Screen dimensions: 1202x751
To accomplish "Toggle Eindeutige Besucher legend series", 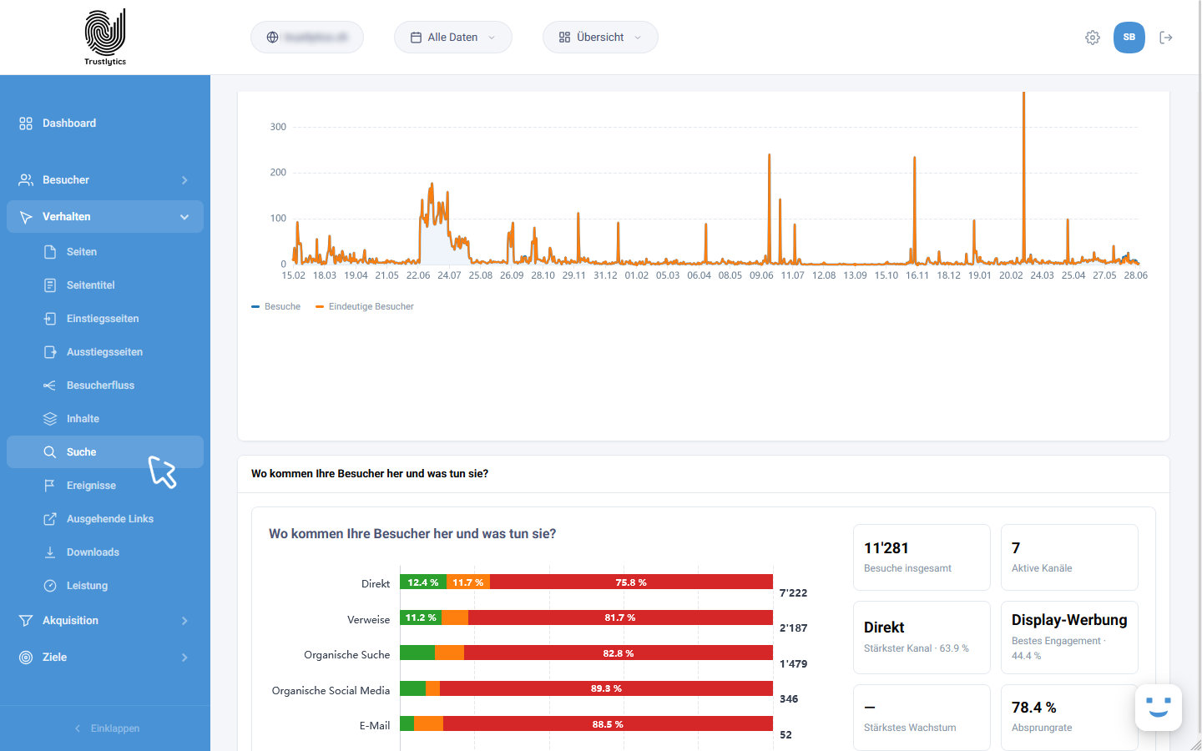I will pyautogui.click(x=365, y=307).
